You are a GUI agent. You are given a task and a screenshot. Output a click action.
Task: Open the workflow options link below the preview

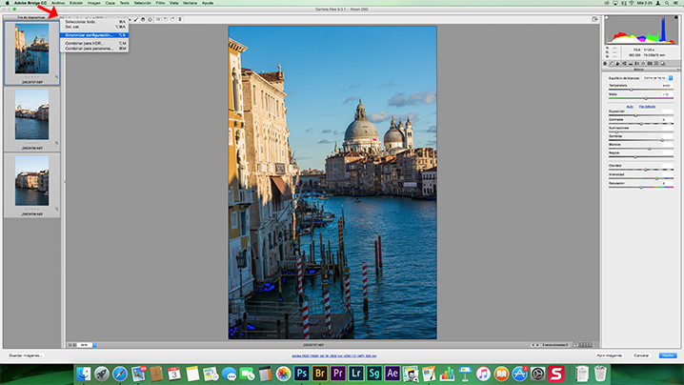[x=333, y=356]
